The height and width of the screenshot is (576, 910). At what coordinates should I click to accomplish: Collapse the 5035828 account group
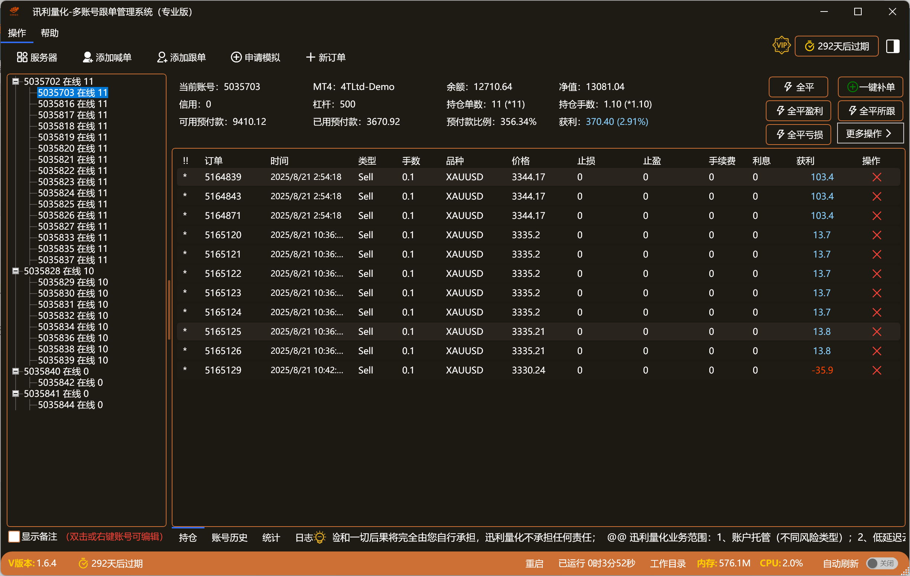coord(16,271)
